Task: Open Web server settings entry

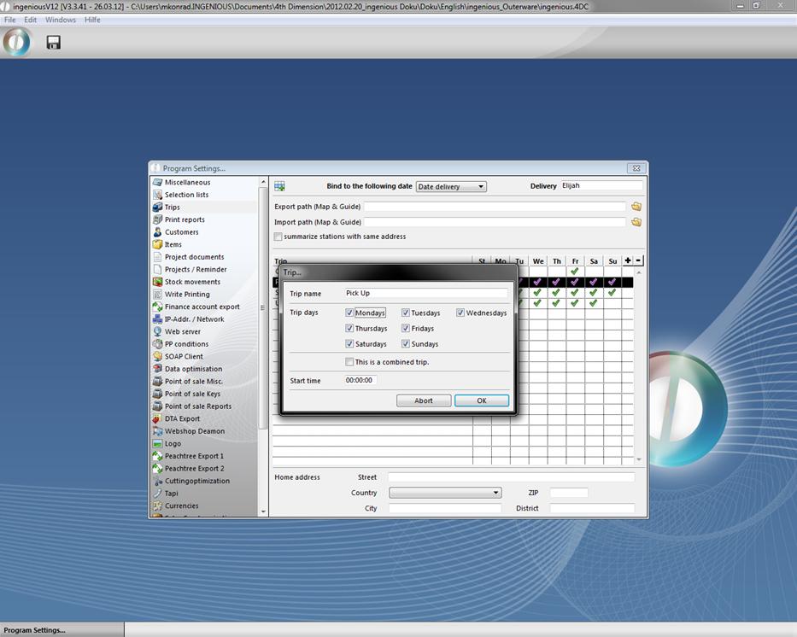Action: (183, 331)
